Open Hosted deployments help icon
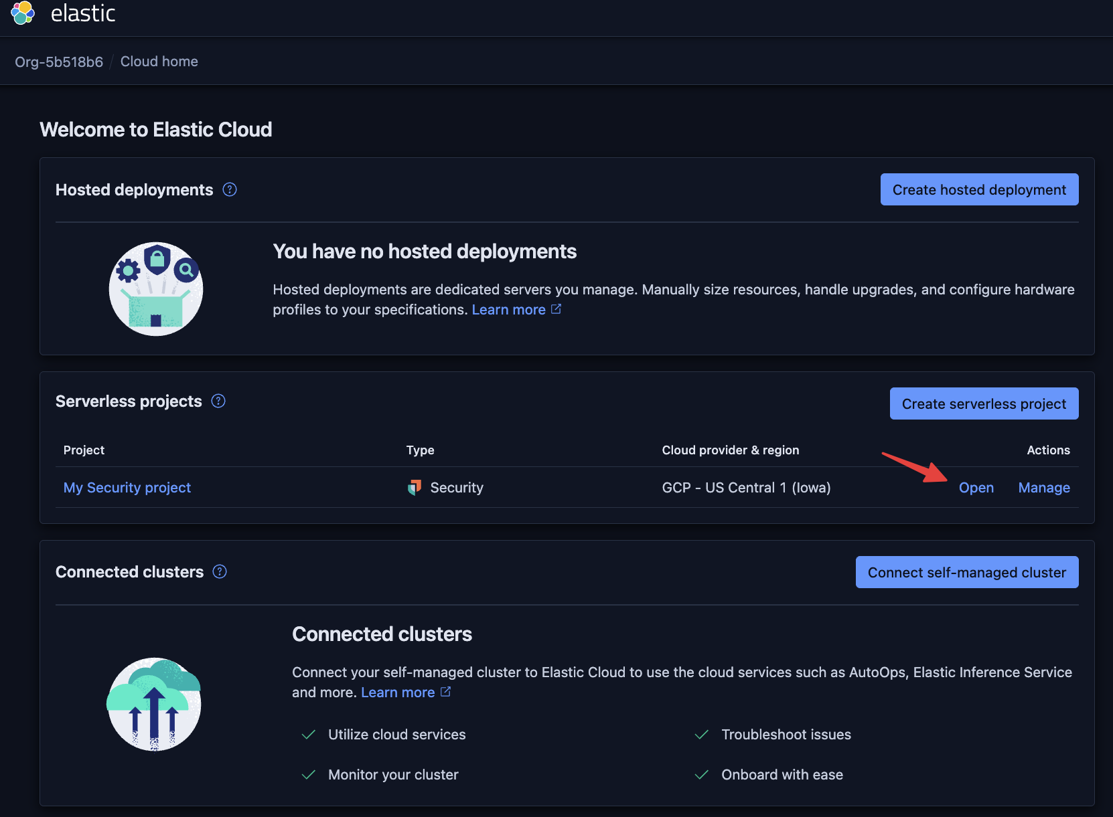The image size is (1113, 817). 230,190
